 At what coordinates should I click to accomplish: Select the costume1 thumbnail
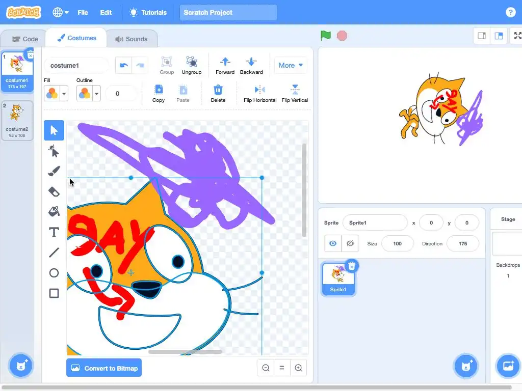click(17, 72)
